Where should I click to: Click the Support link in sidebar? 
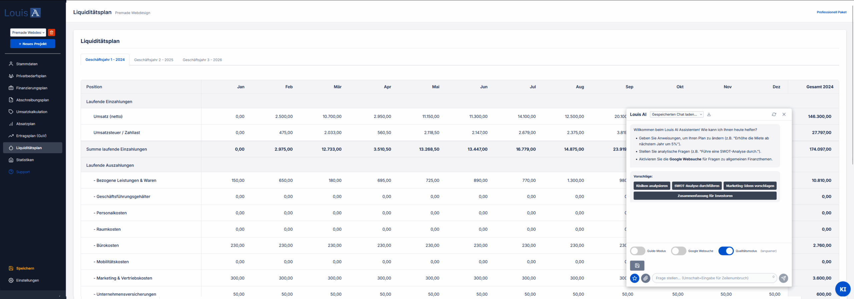23,172
